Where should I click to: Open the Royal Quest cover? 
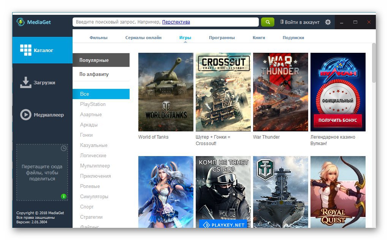(x=338, y=192)
